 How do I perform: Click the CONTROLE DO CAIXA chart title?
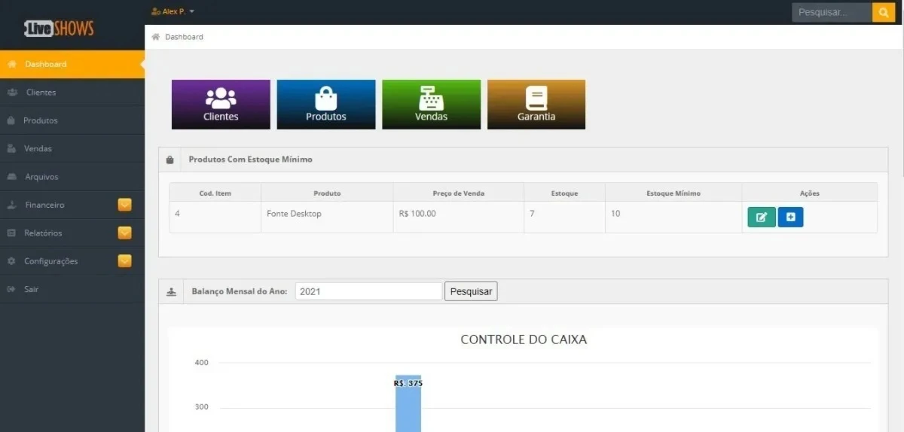coord(524,339)
